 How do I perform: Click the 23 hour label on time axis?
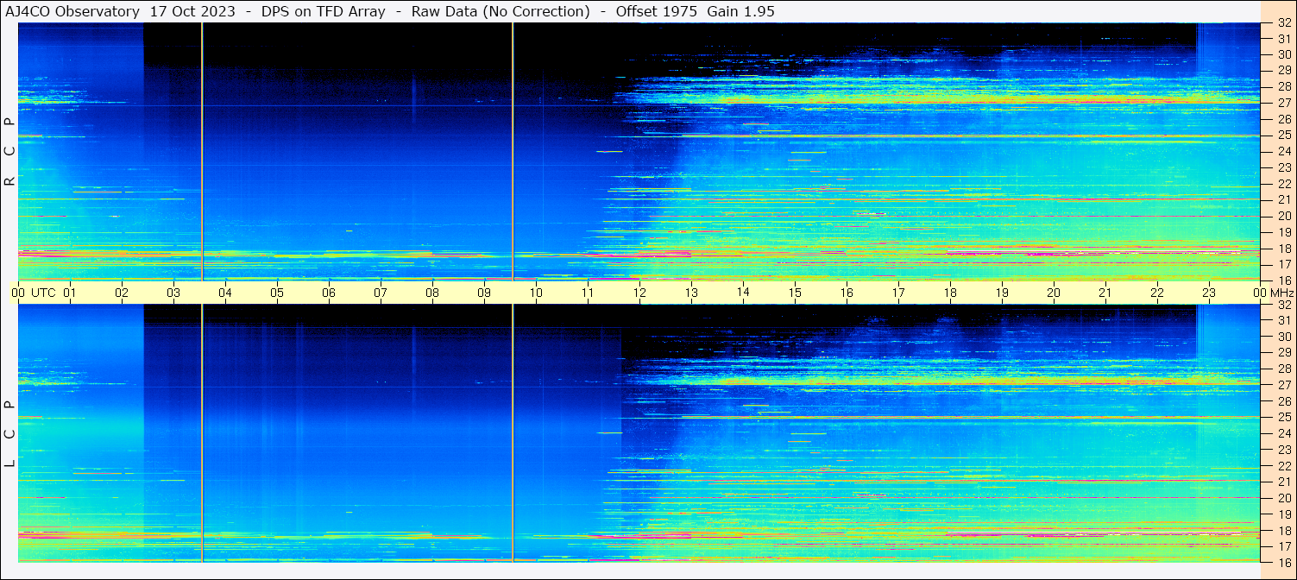click(1209, 293)
